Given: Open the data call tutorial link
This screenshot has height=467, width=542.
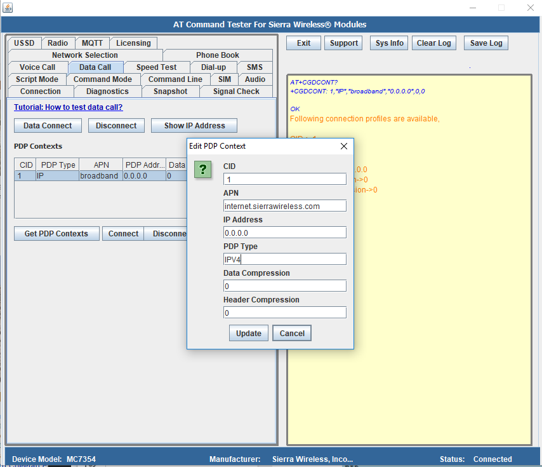Looking at the screenshot, I should (69, 107).
